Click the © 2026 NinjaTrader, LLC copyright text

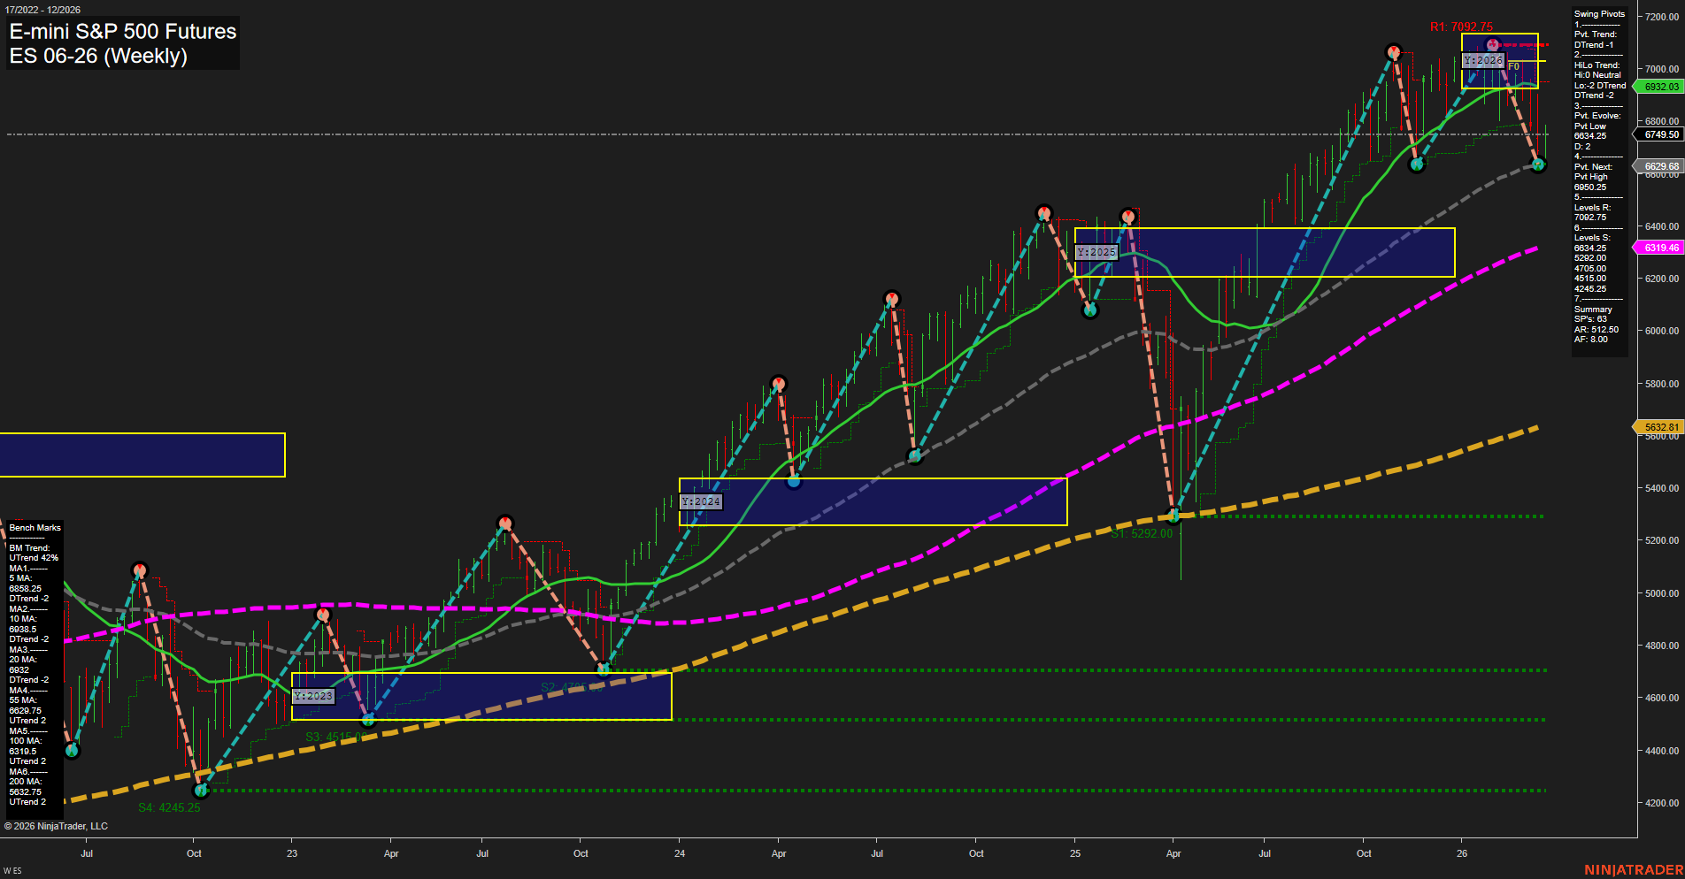pos(56,826)
